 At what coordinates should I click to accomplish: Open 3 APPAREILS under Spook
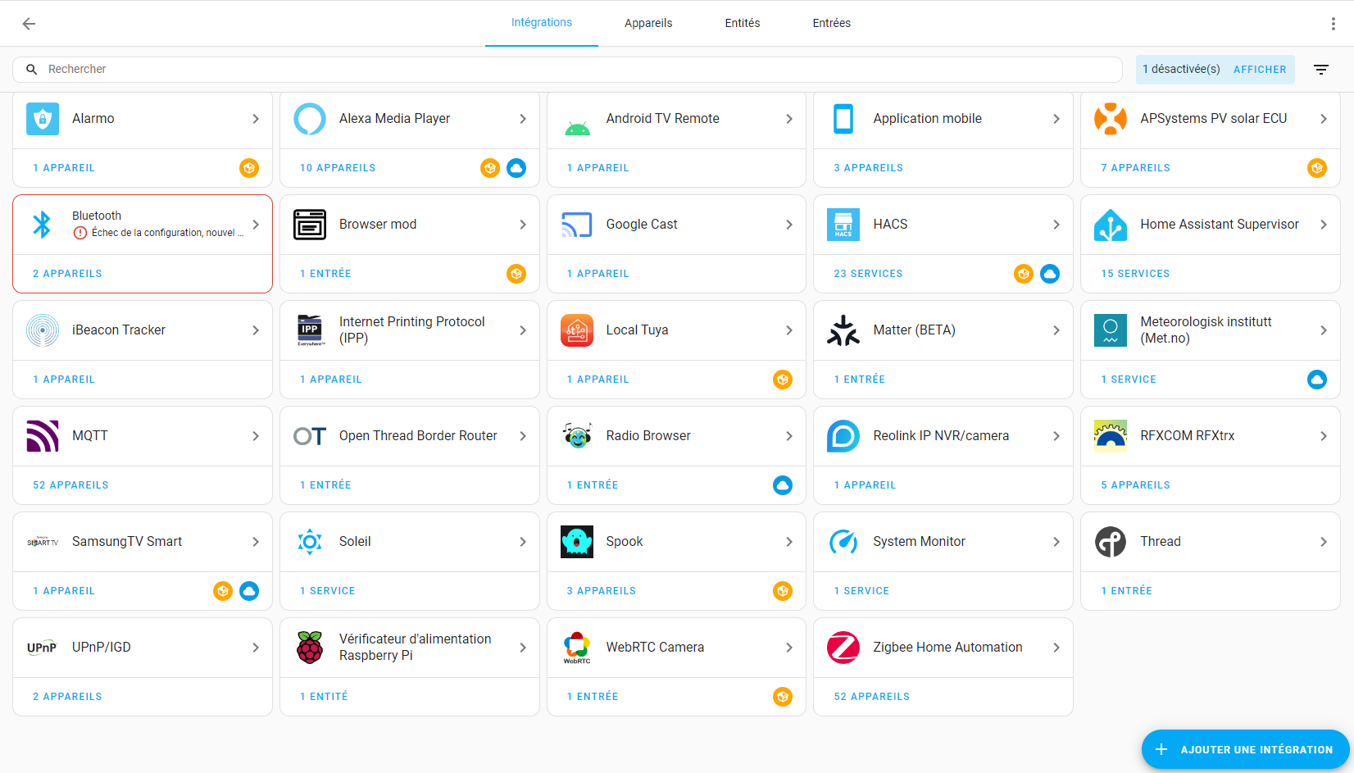click(602, 591)
